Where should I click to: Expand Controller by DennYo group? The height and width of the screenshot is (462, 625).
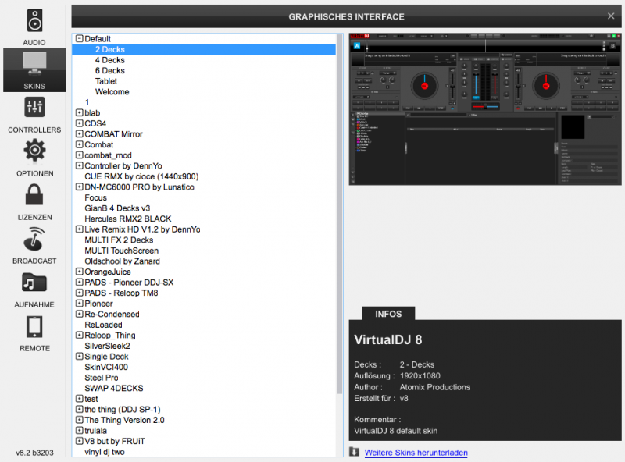coord(80,165)
